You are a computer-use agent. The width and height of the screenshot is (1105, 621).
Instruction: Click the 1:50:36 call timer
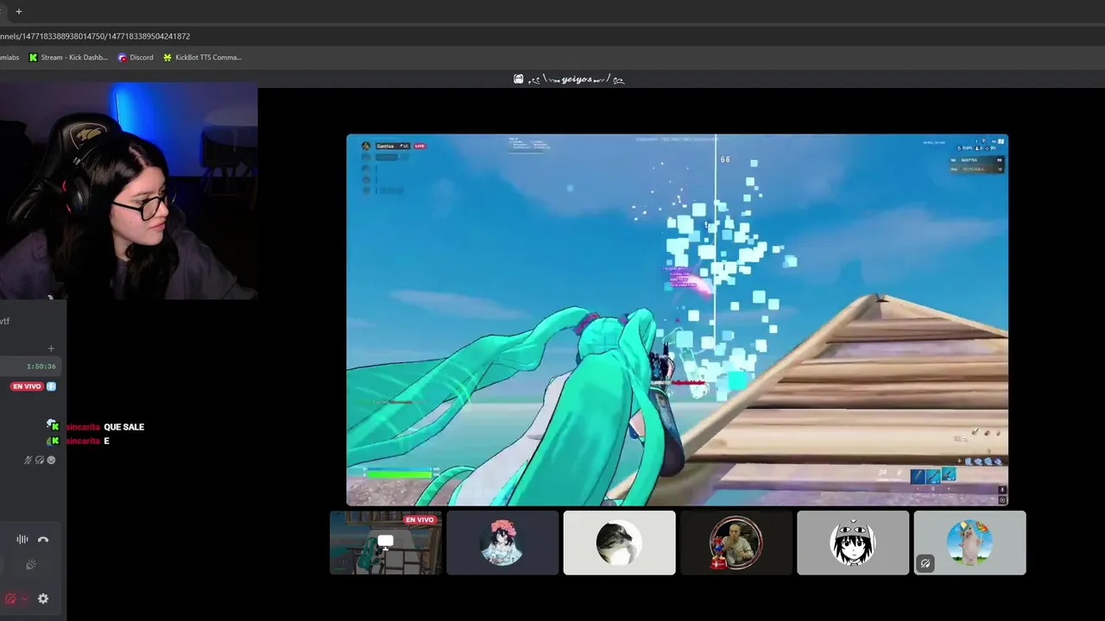41,367
